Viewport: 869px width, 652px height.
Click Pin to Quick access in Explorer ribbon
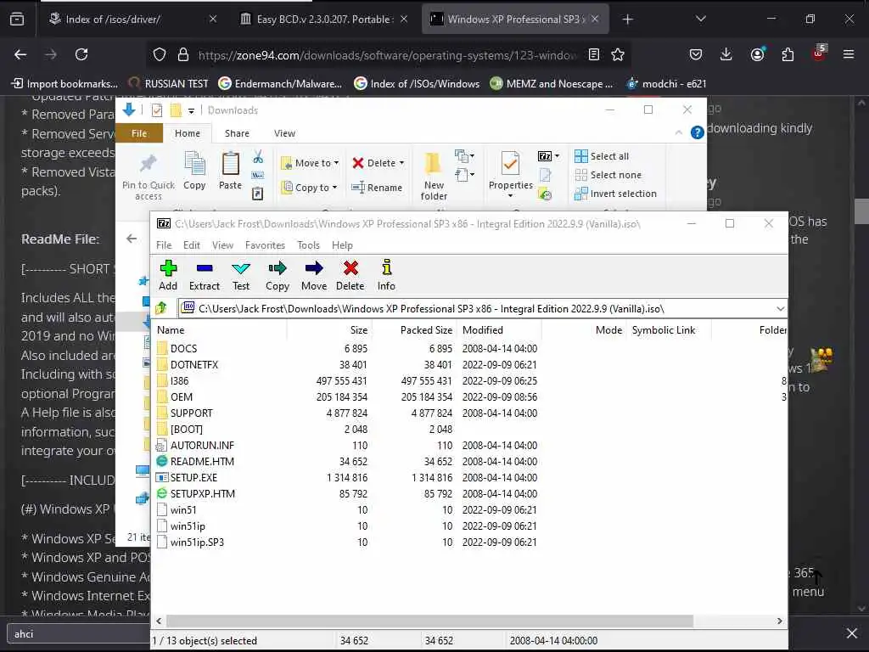(x=148, y=177)
